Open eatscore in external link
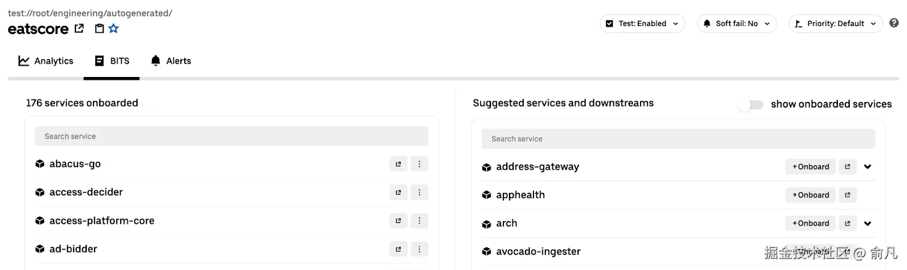This screenshot has width=907, height=270. point(79,28)
